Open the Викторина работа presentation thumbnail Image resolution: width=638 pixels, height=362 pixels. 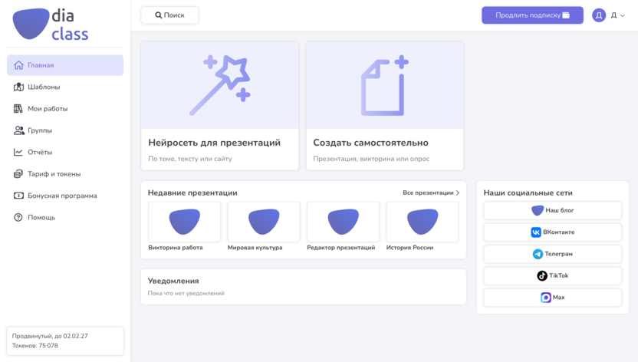(184, 222)
